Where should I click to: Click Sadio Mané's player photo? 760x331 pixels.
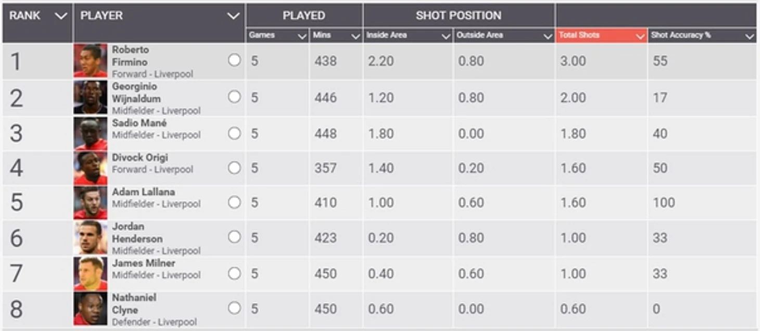(91, 134)
